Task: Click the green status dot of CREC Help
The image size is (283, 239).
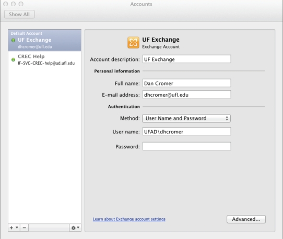Action: pos(13,59)
